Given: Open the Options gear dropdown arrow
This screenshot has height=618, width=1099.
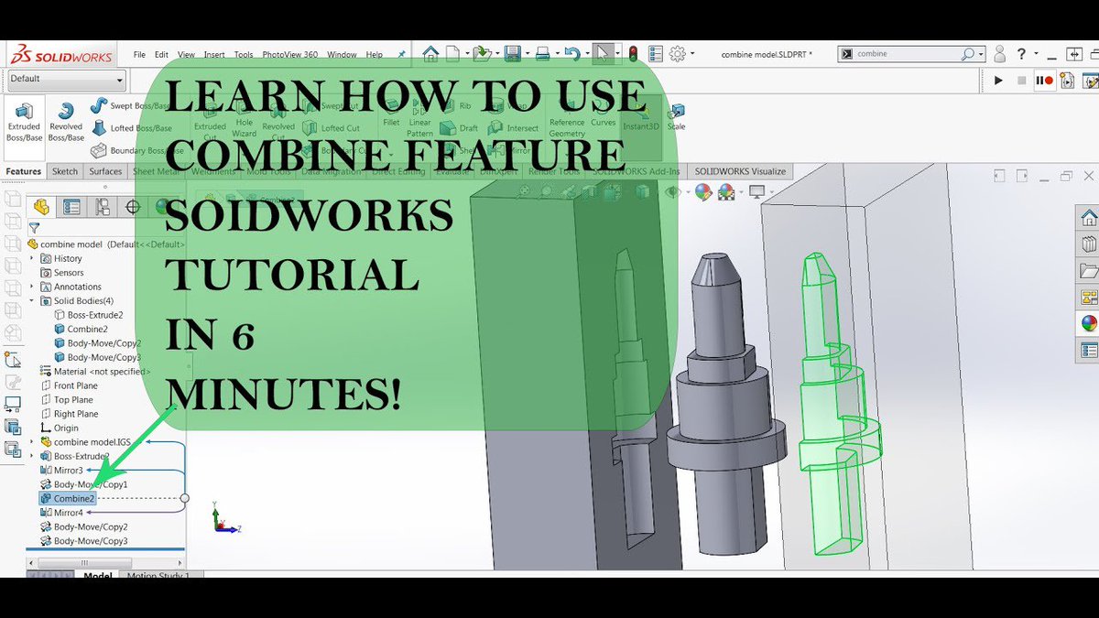Looking at the screenshot, I should click(x=692, y=55).
